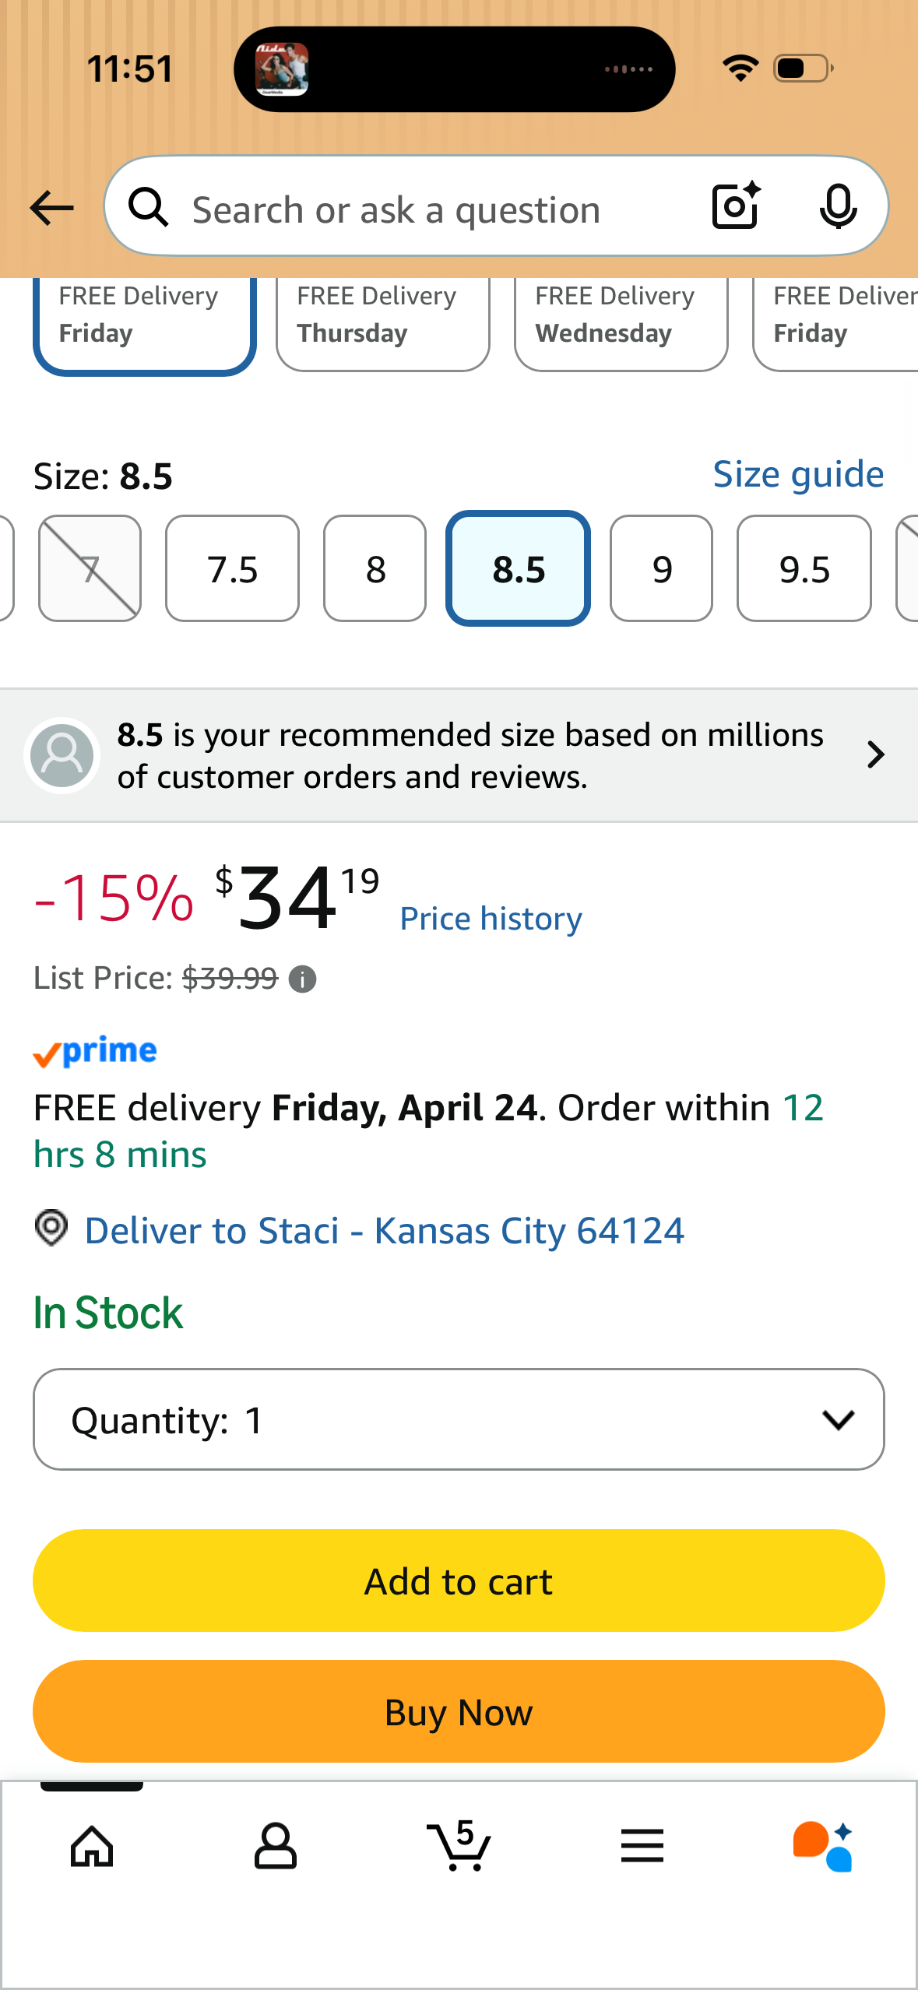This screenshot has width=918, height=1990.
Task: Select size 9.5
Action: [804, 568]
